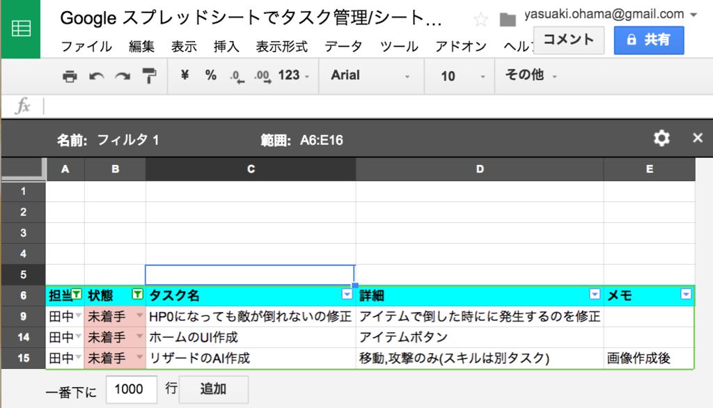Select column B header
The image size is (713, 408).
point(115,169)
